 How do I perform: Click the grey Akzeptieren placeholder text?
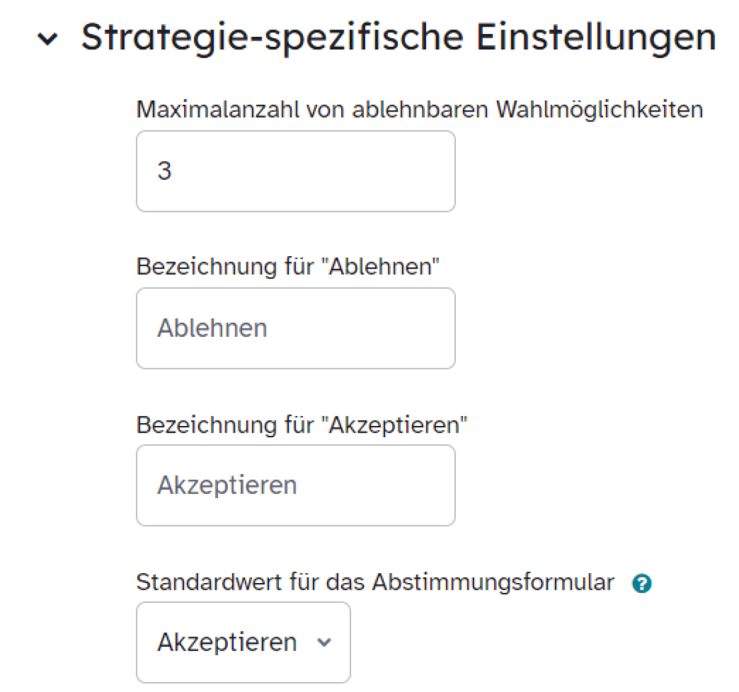[x=227, y=485]
